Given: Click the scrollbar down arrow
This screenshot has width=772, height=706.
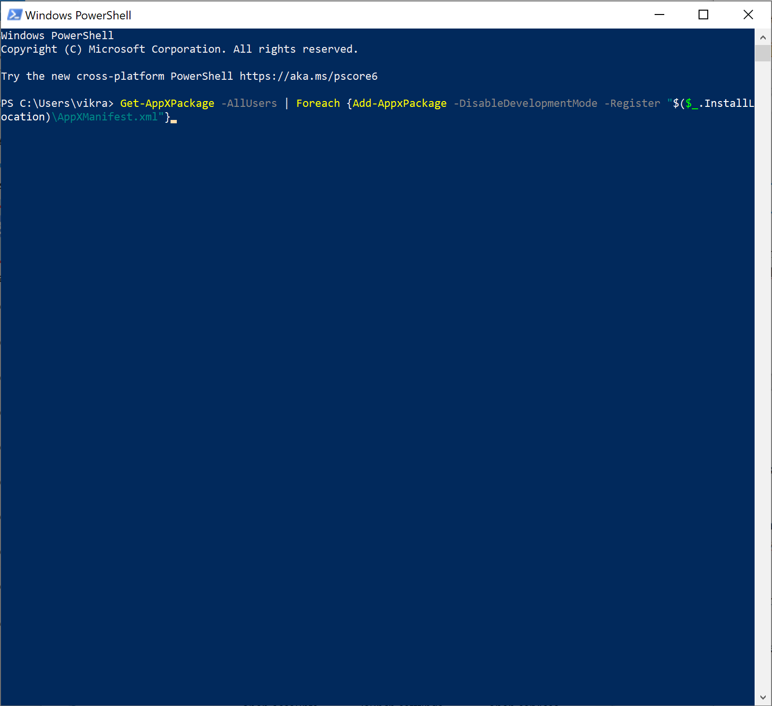Looking at the screenshot, I should (x=763, y=697).
